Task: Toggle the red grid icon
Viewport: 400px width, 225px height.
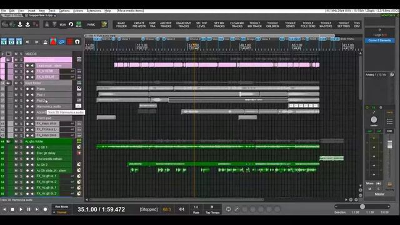Action: [x=69, y=42]
